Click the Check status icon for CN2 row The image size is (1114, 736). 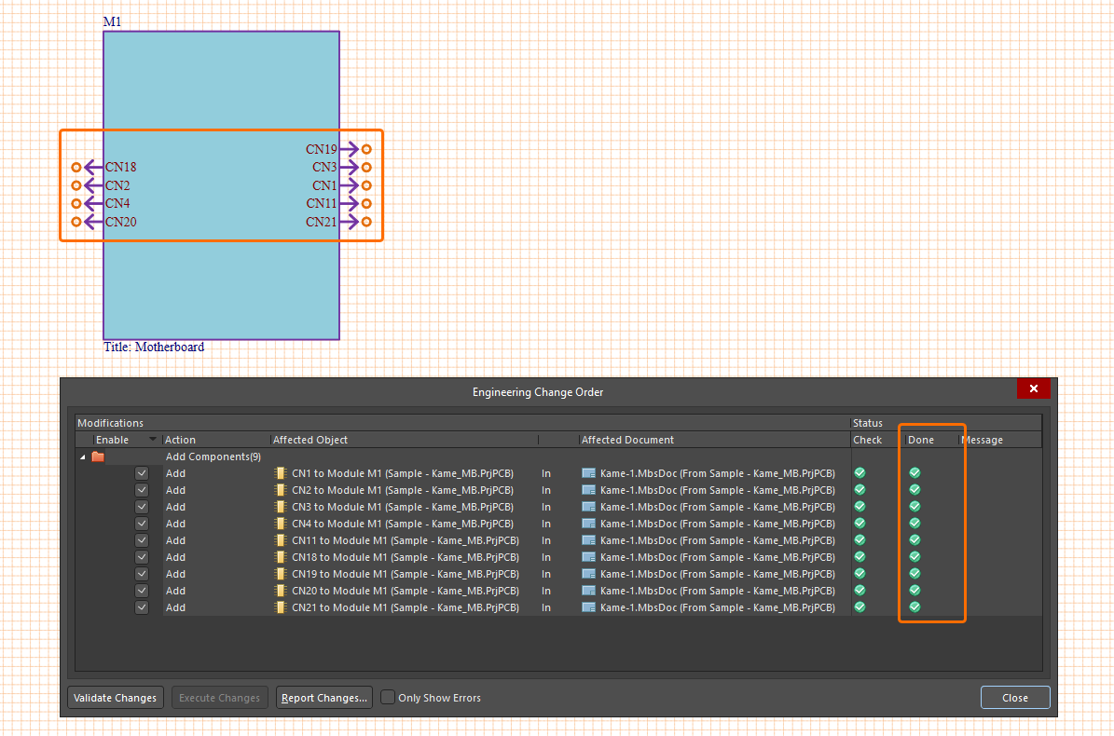point(860,490)
